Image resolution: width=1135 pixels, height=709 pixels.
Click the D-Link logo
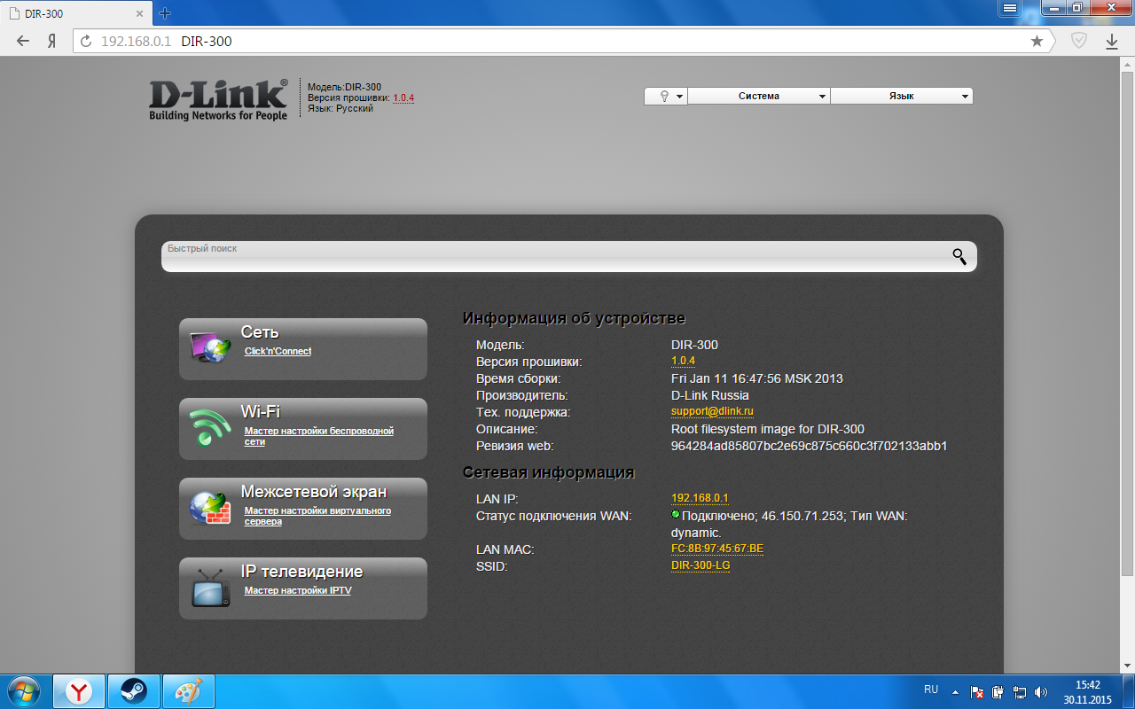218,99
